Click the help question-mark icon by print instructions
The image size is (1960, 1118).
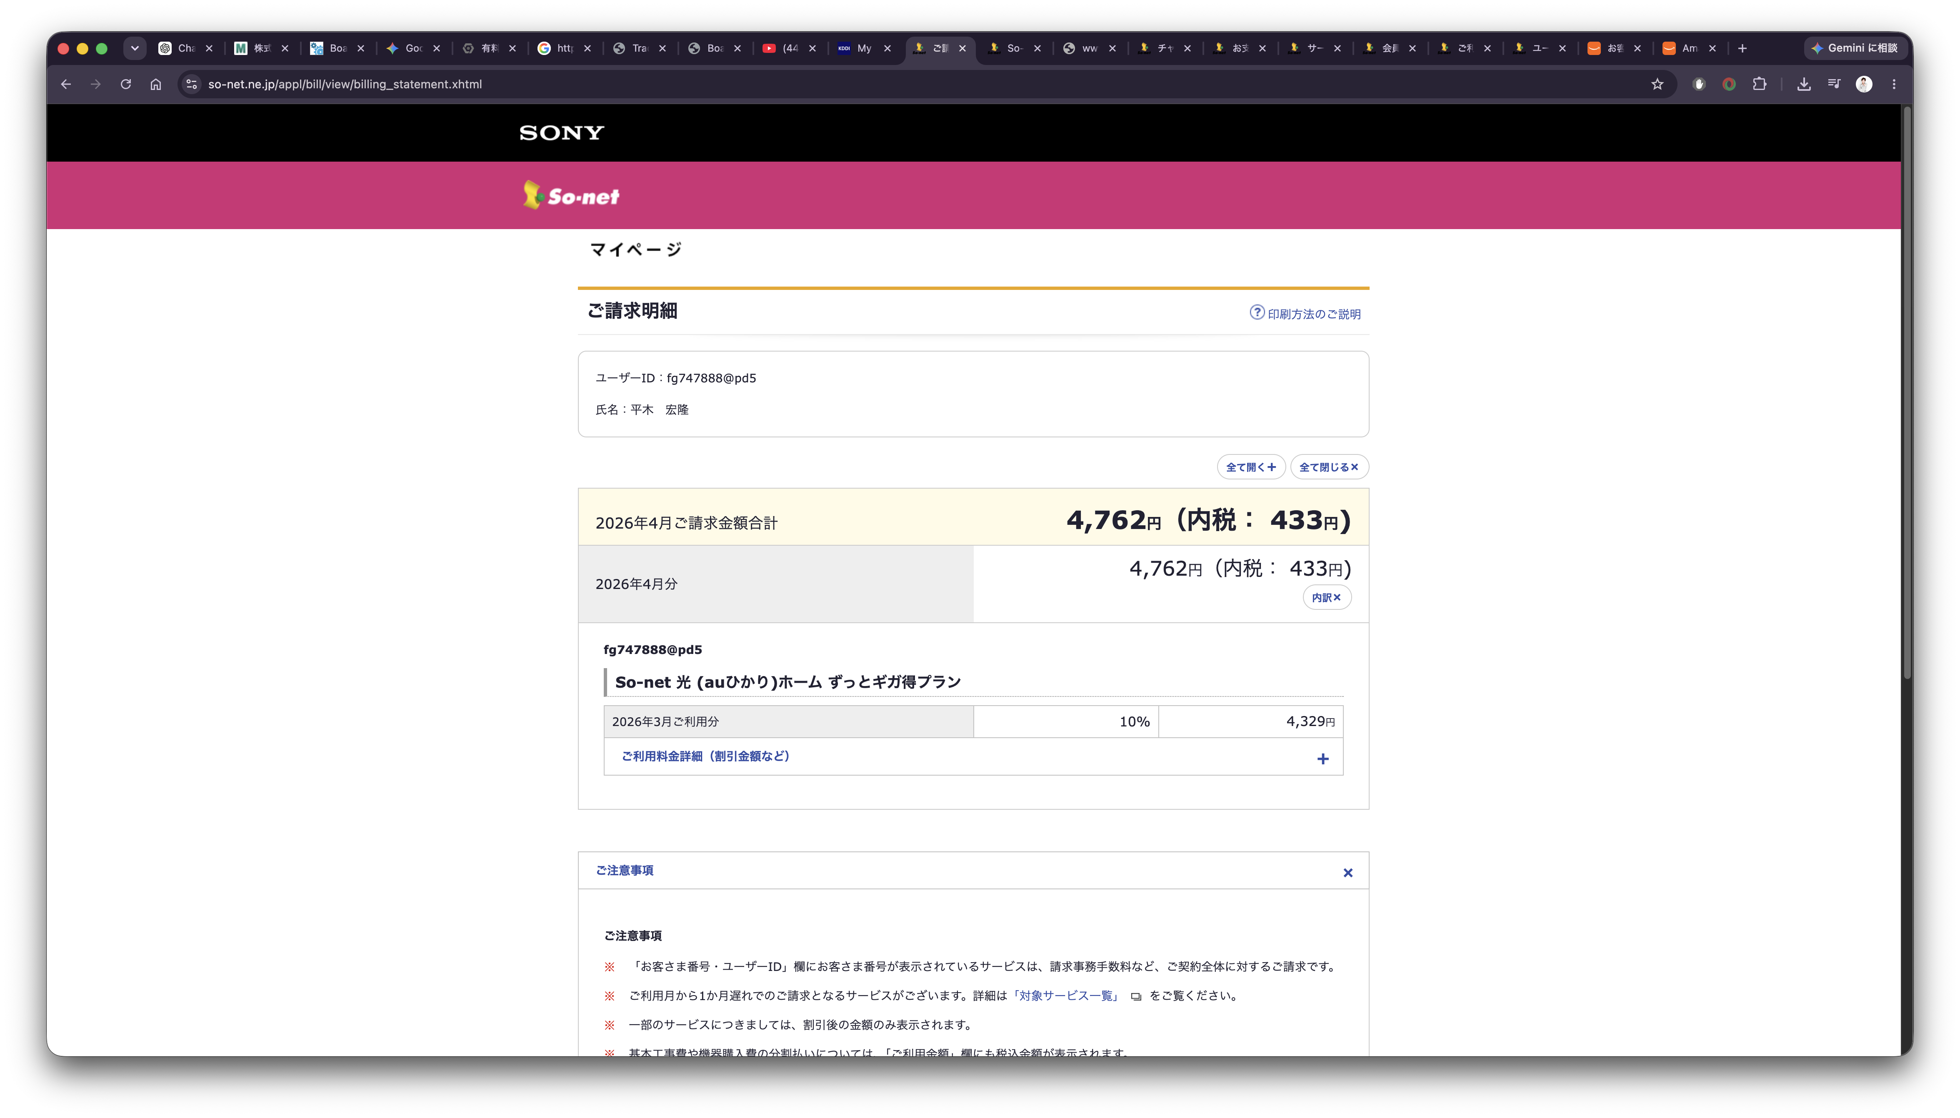point(1257,312)
